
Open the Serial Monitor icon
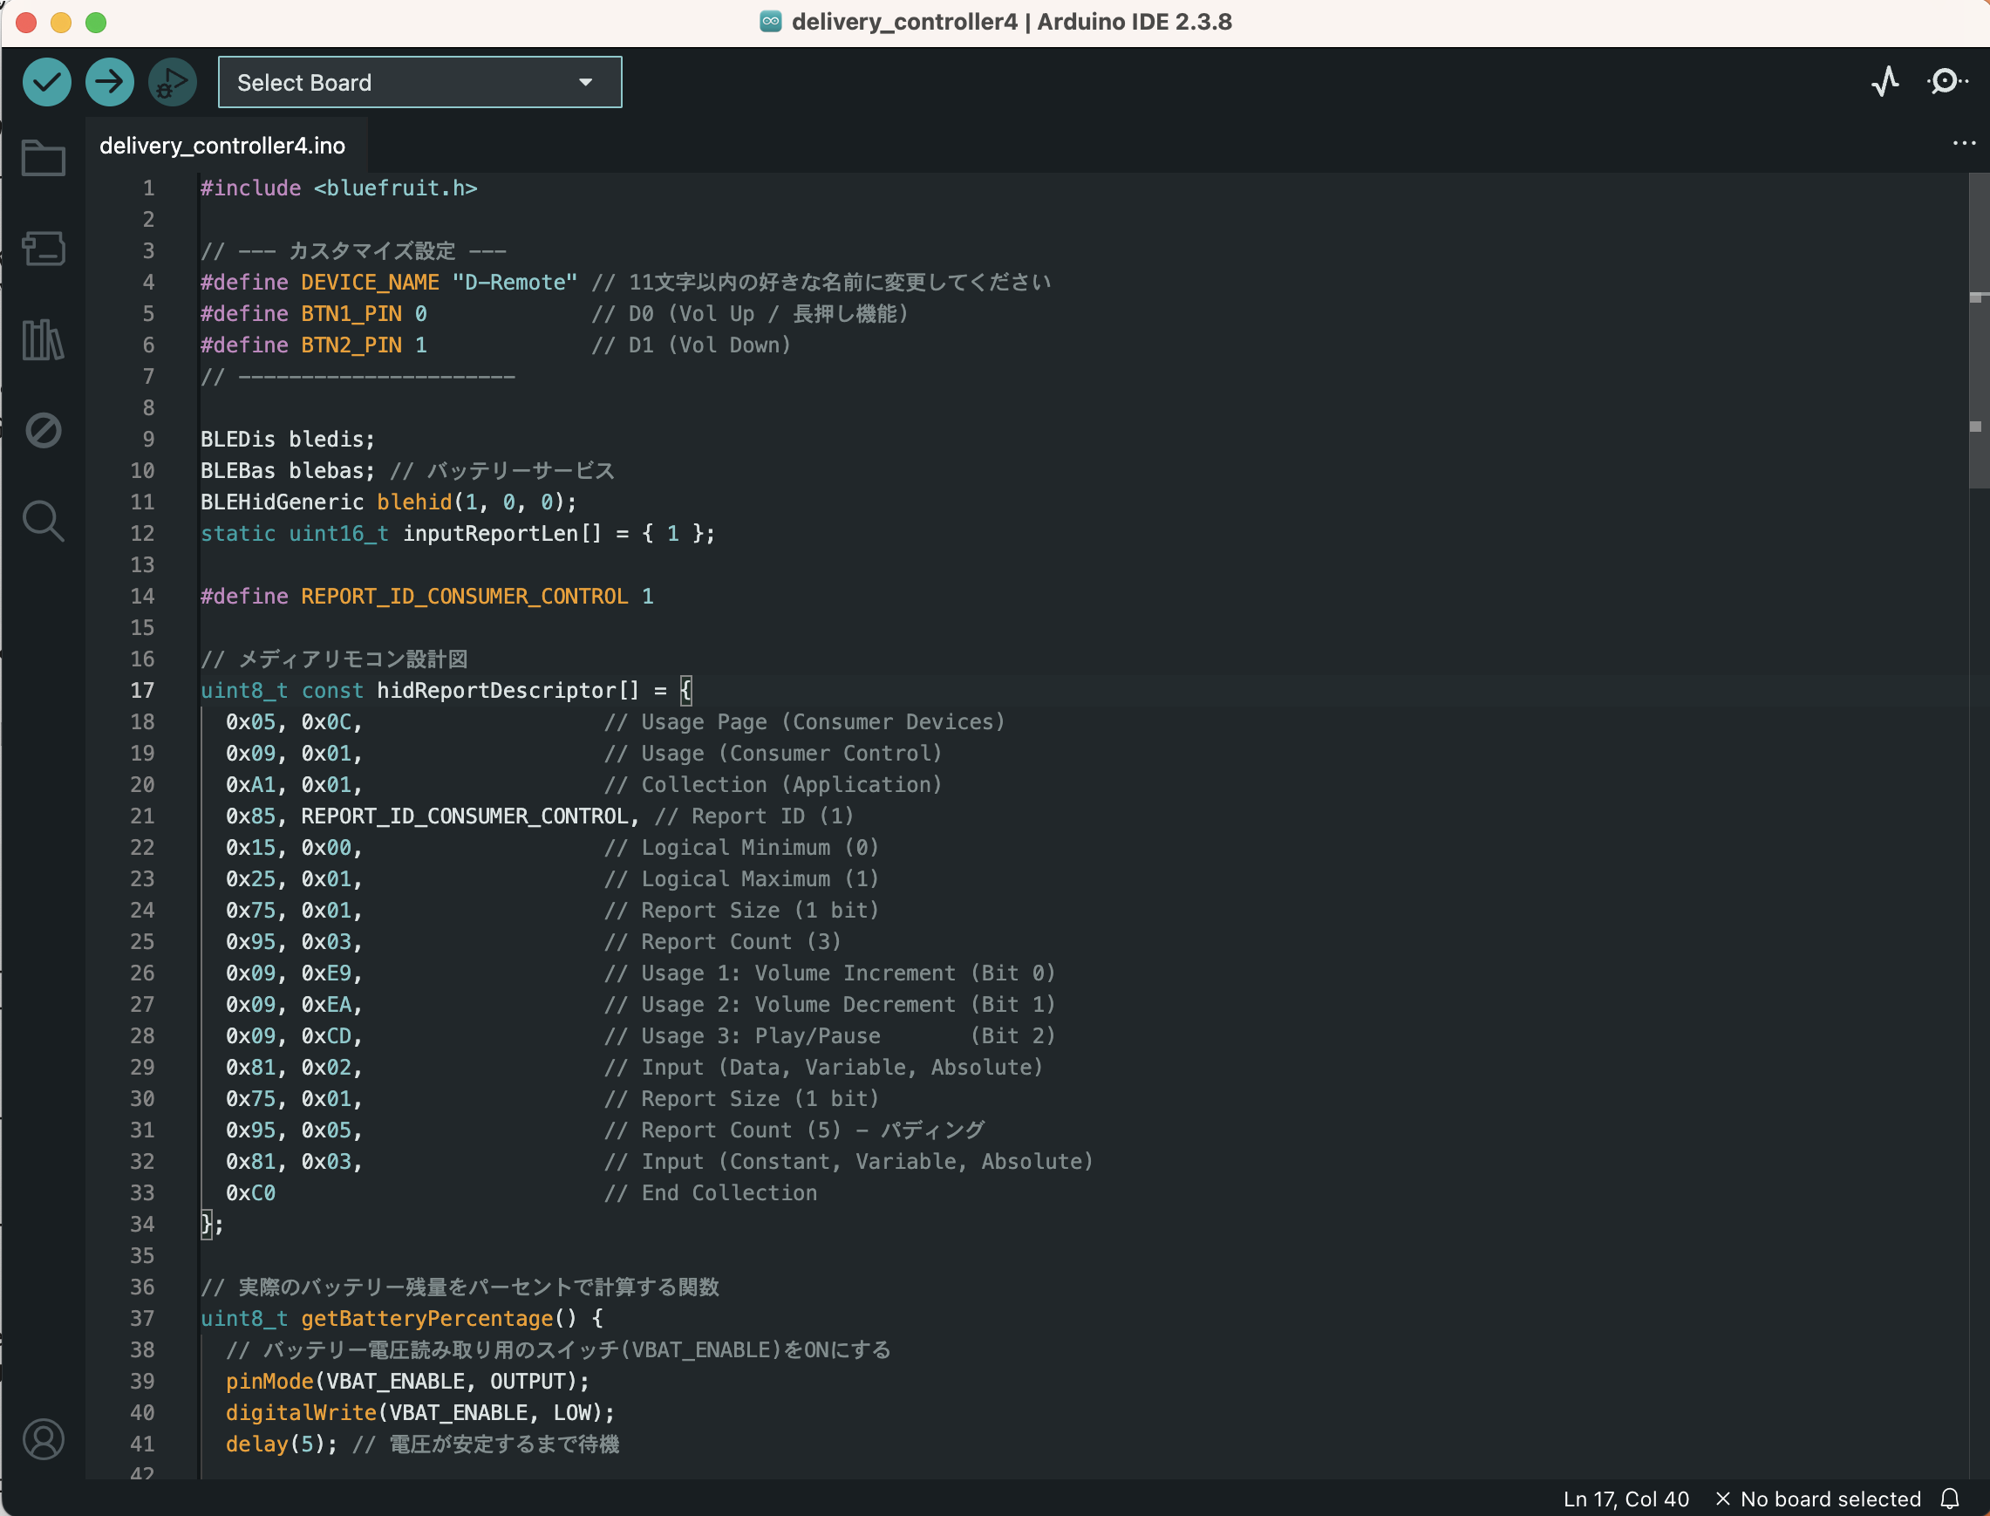tap(1946, 82)
